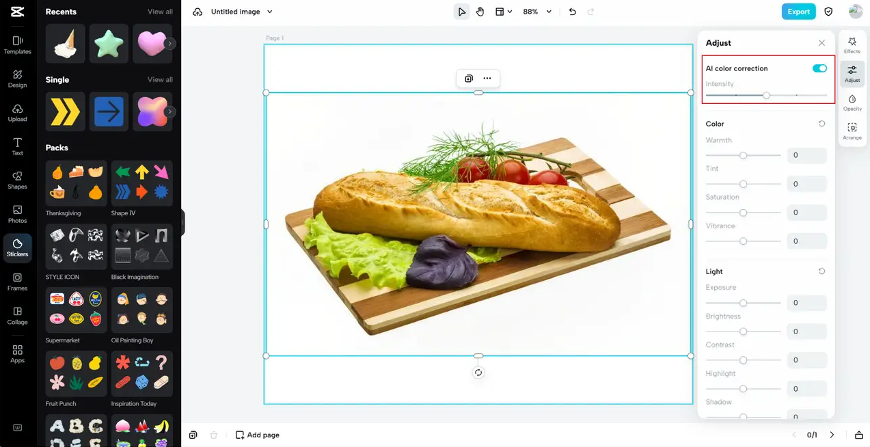Select the pointer selection tool
The height and width of the screenshot is (447, 870).
coord(462,12)
